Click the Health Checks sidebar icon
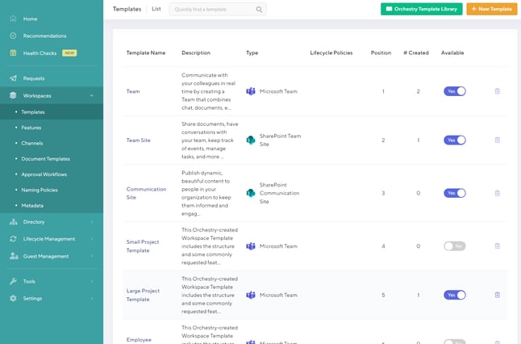This screenshot has height=344, width=521. point(14,53)
